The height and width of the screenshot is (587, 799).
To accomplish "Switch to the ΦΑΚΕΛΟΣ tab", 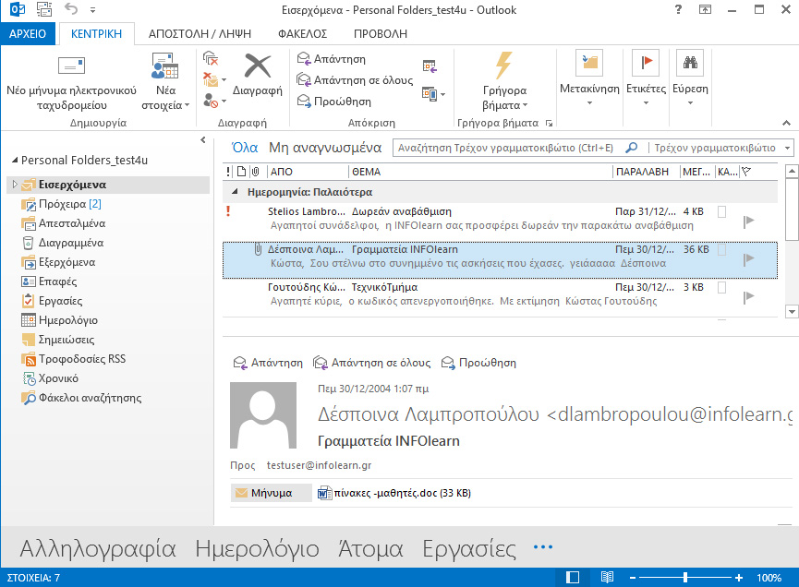I will (x=302, y=33).
